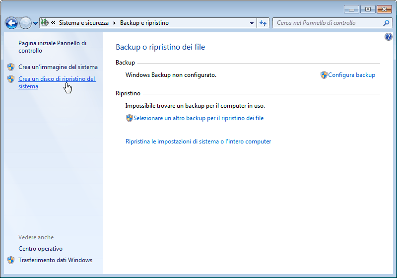Close the Backup e ripristino window
This screenshot has width=397, height=278.
coord(384,9)
